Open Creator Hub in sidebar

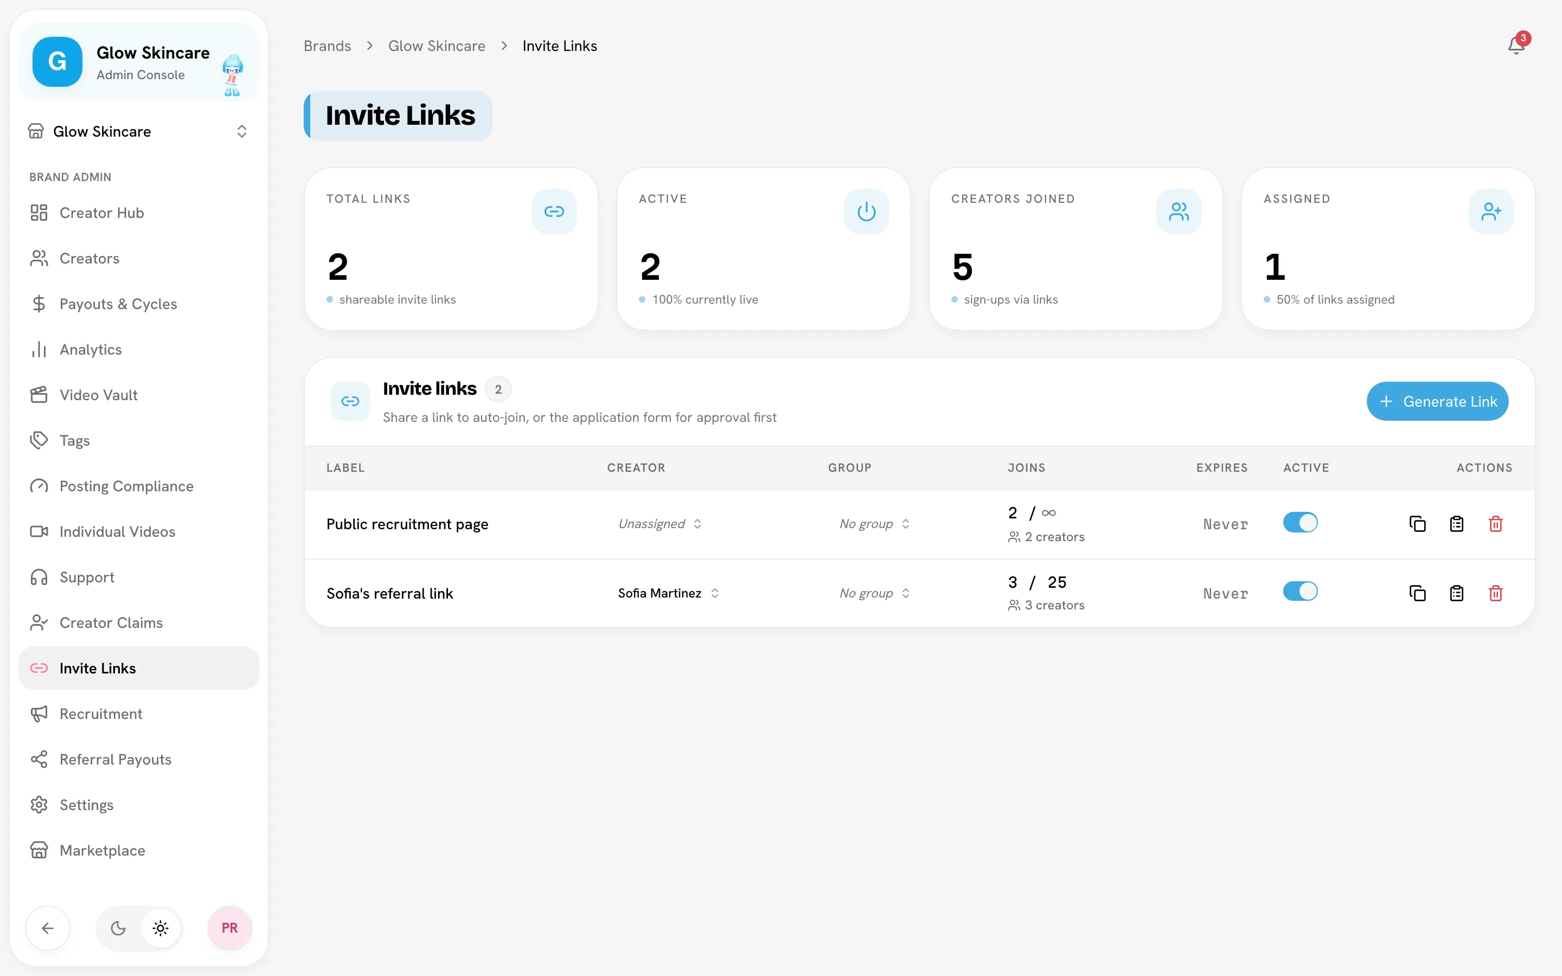138,213
